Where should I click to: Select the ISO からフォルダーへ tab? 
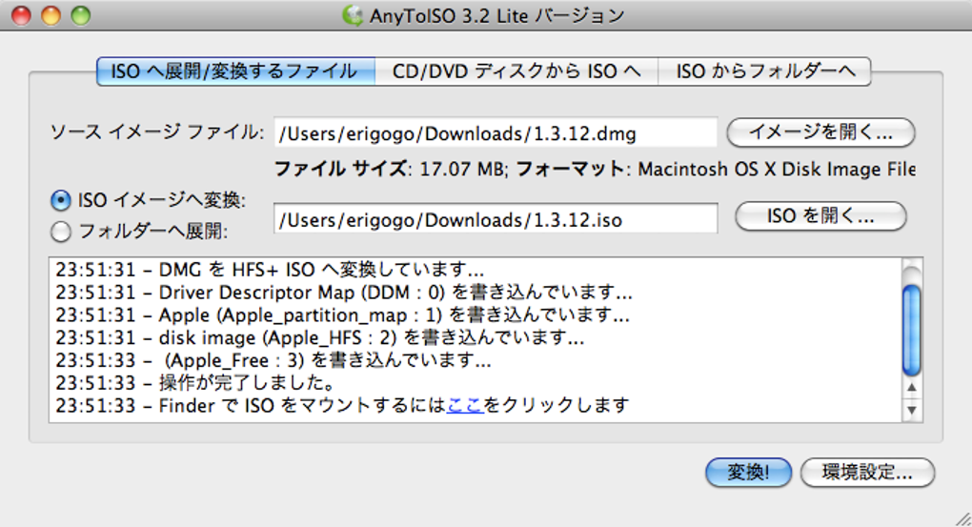pos(764,71)
